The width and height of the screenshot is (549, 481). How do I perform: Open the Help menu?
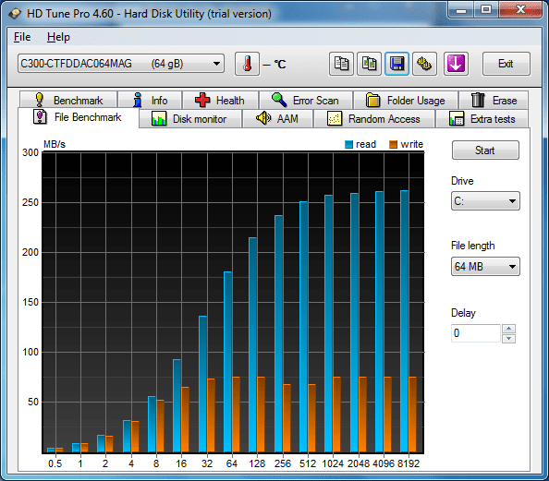(x=58, y=37)
